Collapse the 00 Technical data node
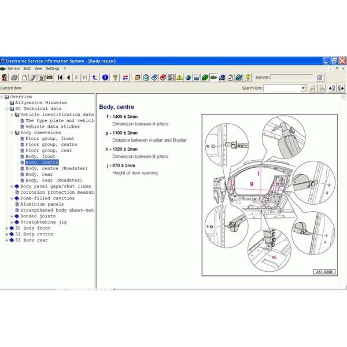Viewport: 347px width, 347px height. point(7,109)
